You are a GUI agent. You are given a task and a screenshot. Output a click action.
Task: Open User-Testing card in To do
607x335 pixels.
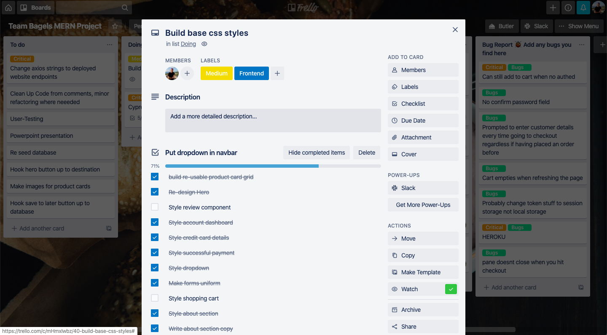(61, 119)
